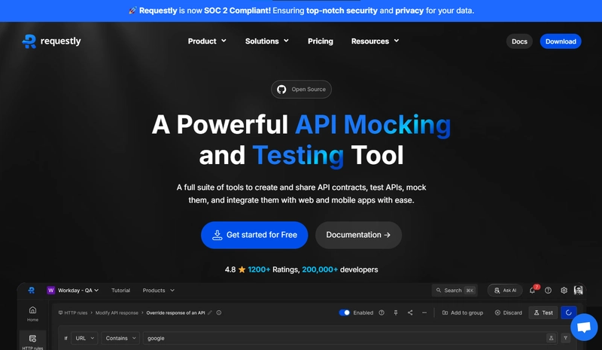Click the Requestly logo in the header
The image size is (602, 350).
(51, 41)
